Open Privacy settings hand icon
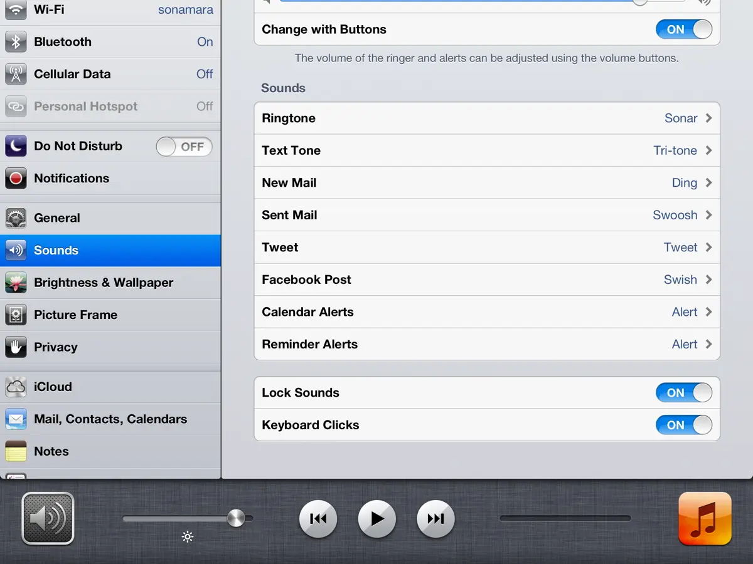Image resolution: width=753 pixels, height=564 pixels. 16,347
